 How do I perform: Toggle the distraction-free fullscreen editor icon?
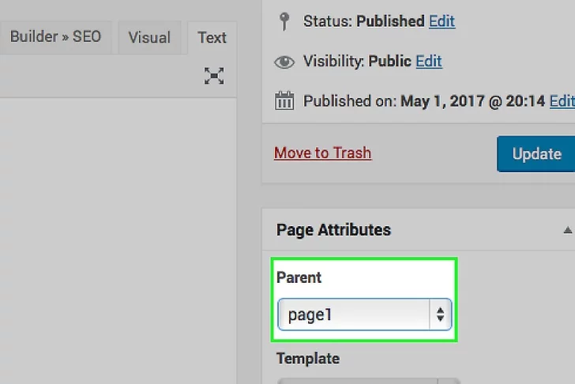tap(214, 76)
